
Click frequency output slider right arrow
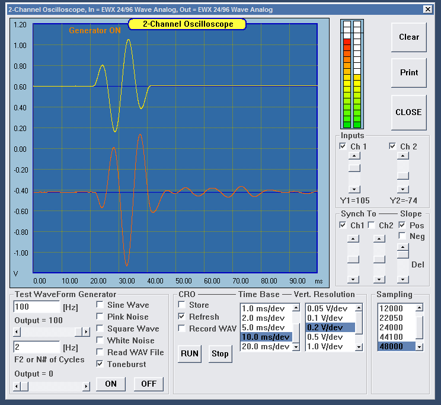tap(86, 332)
